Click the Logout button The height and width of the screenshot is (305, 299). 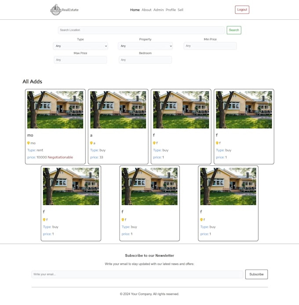242,10
